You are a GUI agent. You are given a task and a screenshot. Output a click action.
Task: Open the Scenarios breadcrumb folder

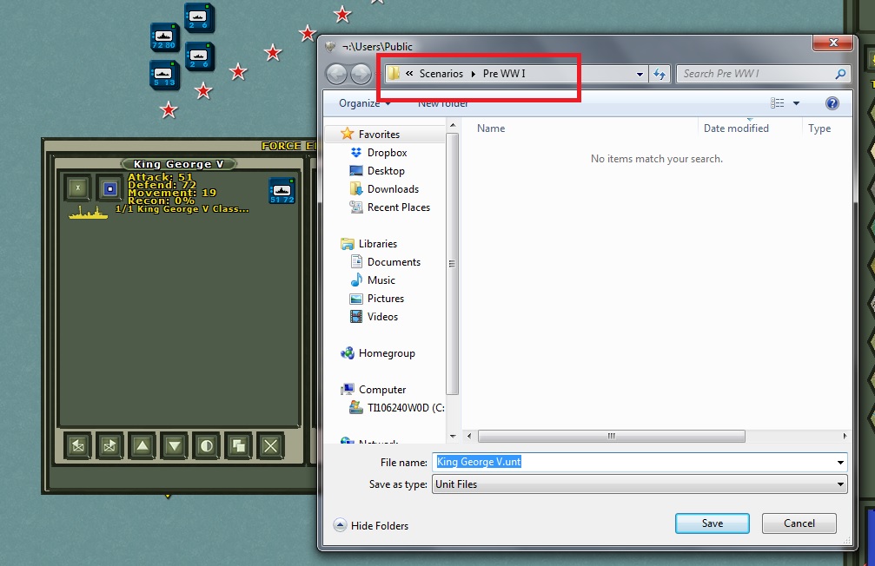[441, 74]
